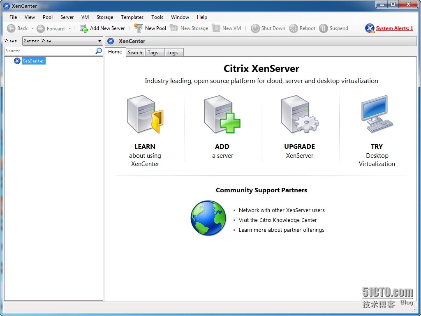Click the Suspend pause icon

[323, 28]
